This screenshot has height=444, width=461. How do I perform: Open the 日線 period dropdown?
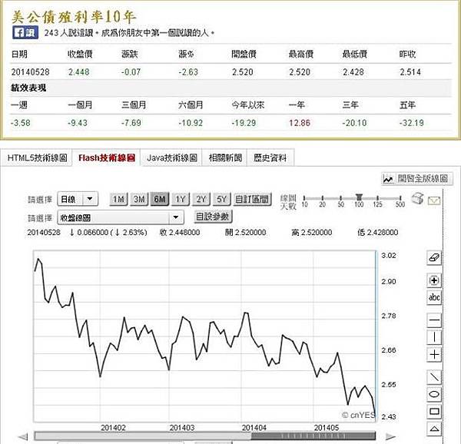point(78,199)
